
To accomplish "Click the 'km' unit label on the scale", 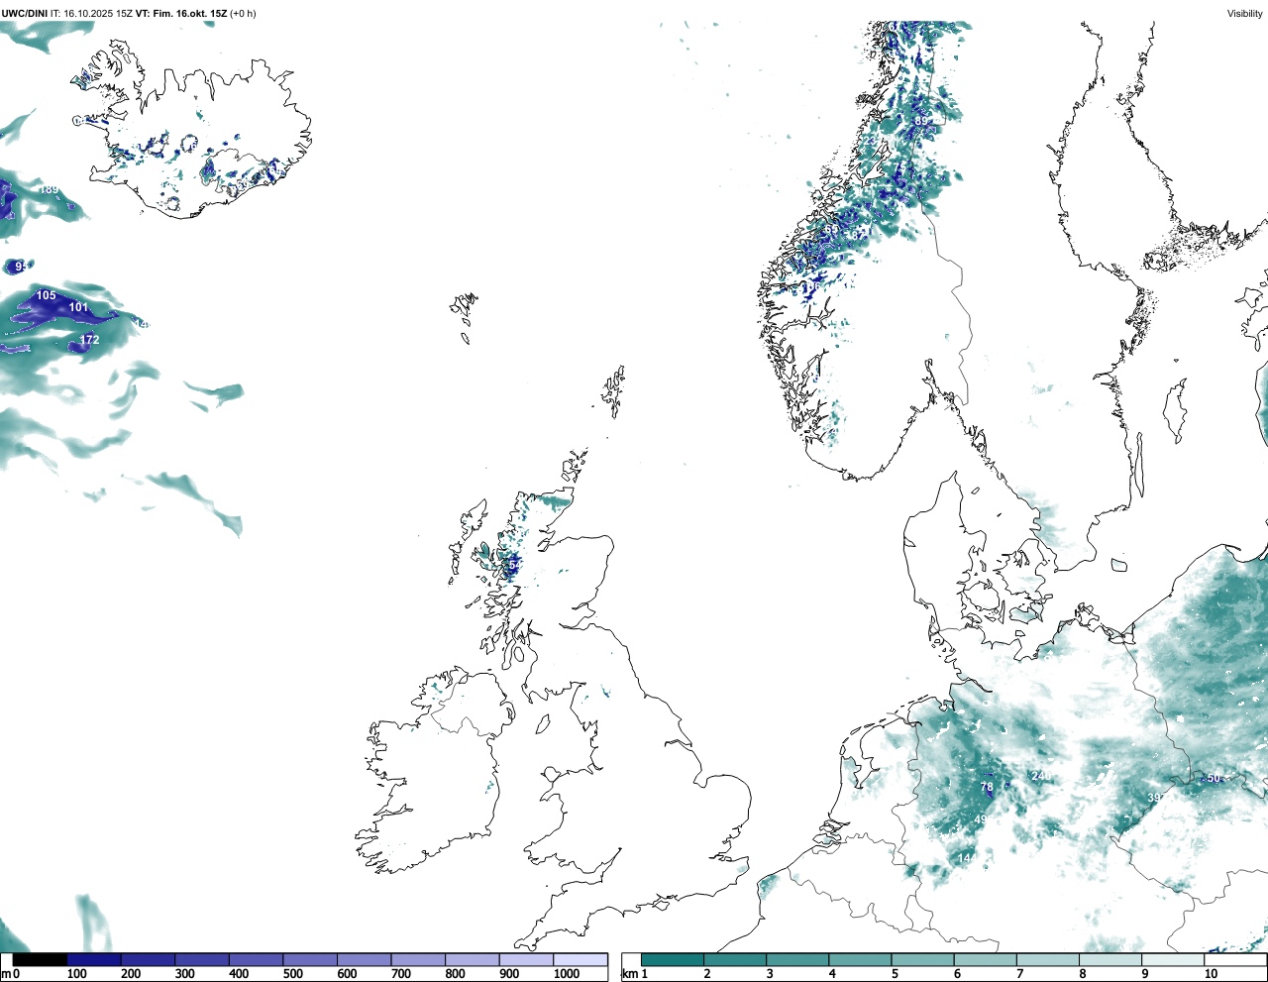I will pyautogui.click(x=630, y=974).
